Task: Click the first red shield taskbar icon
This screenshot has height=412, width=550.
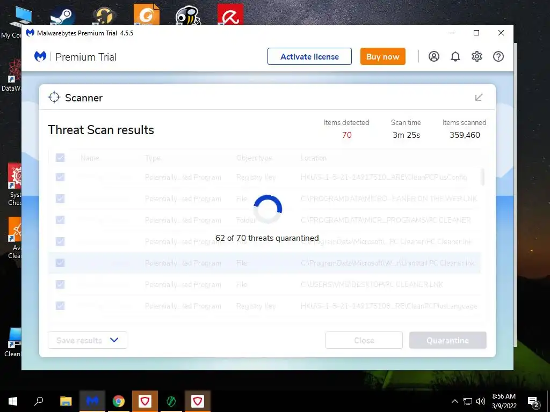Action: pos(145,401)
